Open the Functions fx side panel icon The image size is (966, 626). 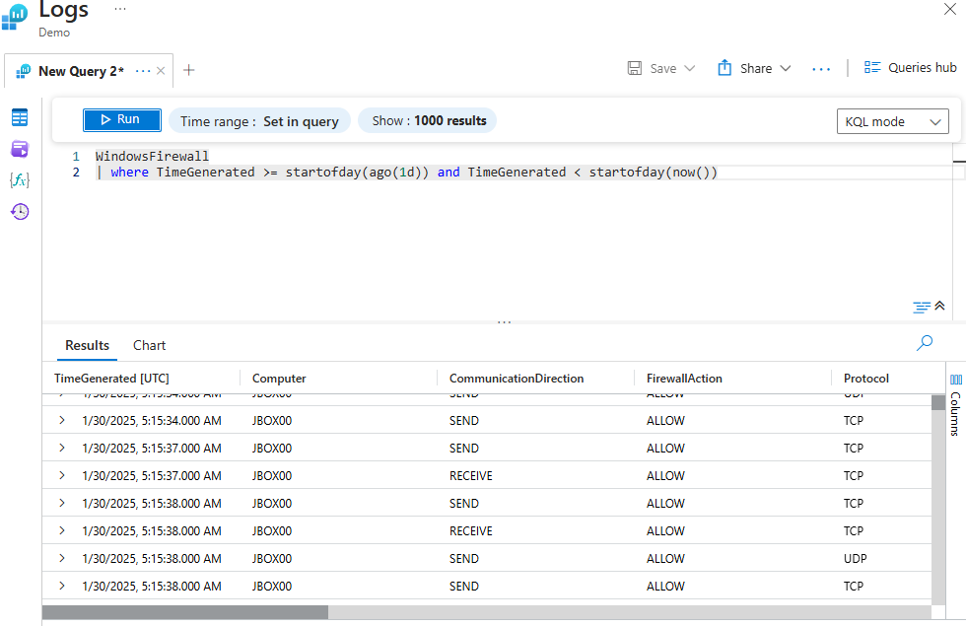pos(20,179)
